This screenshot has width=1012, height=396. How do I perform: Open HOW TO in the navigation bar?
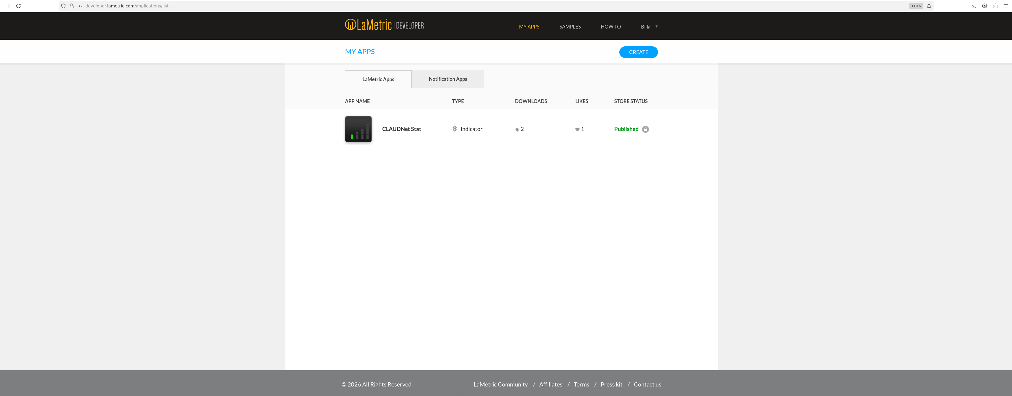610,27
